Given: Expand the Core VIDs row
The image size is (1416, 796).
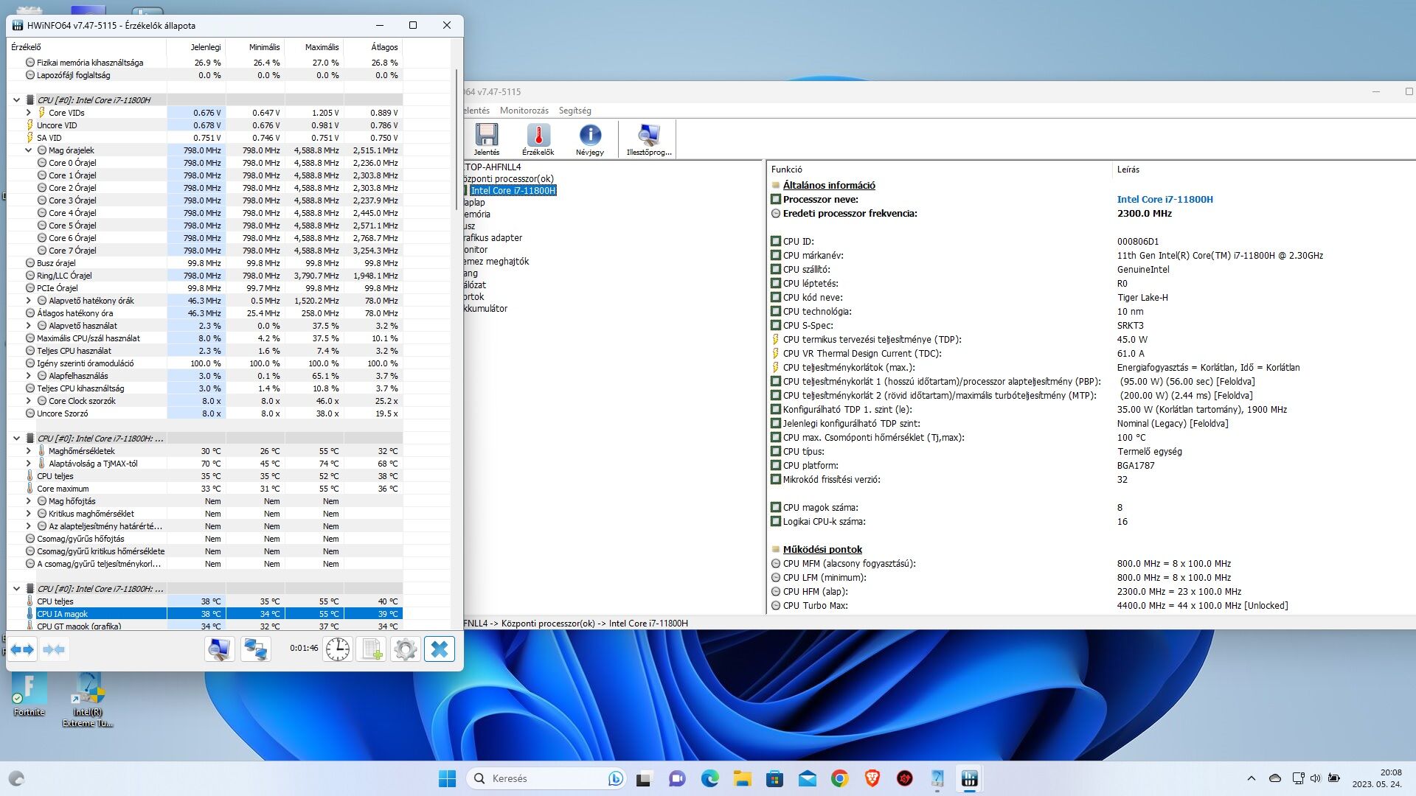Looking at the screenshot, I should [29, 113].
